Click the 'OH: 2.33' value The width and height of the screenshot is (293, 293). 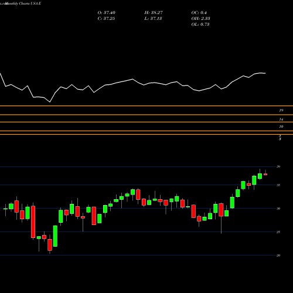(200, 19)
